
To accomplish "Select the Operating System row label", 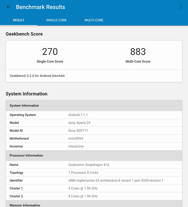I will coord(23,115).
